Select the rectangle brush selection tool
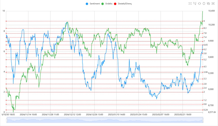The height and width of the screenshot is (126, 218). [x=190, y=4]
